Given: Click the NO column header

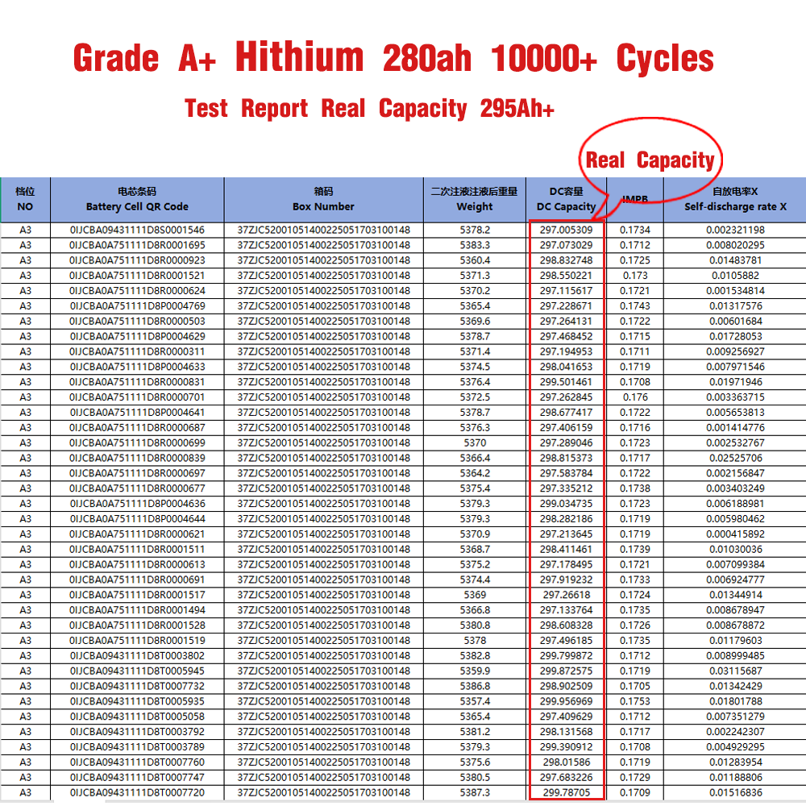Looking at the screenshot, I should [x=25, y=199].
